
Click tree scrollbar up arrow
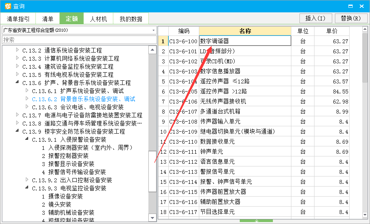coord(153,50)
